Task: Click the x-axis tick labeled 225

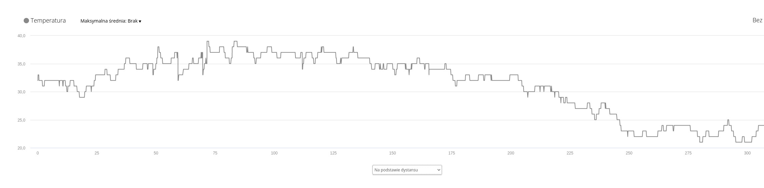Action: [x=570, y=153]
